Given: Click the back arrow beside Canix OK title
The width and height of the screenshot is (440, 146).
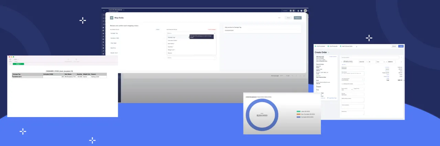Looking at the screenshot, I should tap(104, 11).
